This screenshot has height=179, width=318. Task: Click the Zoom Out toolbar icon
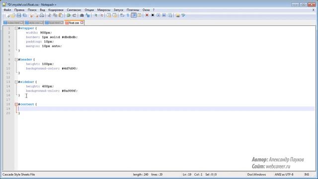point(101,15)
